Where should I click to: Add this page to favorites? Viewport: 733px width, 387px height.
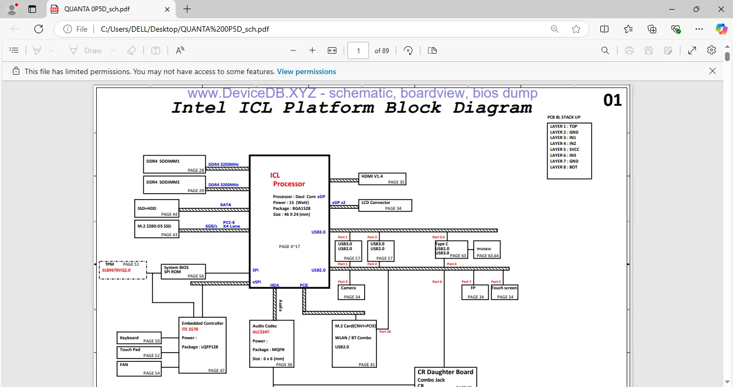(x=576, y=29)
